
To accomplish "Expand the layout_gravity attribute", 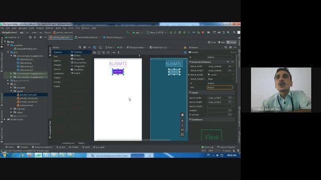I will click(189, 74).
